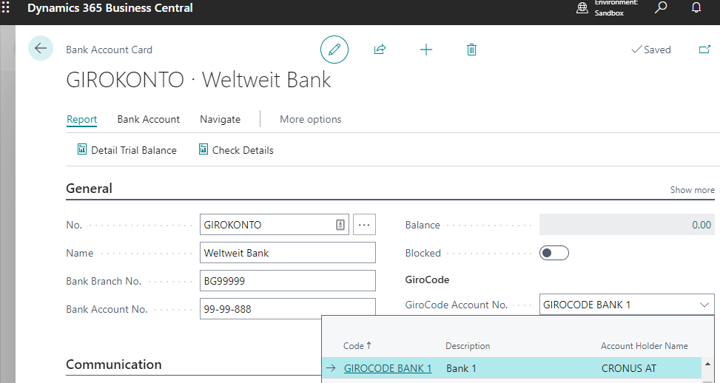The width and height of the screenshot is (720, 383).
Task: Click the Bank Branch No. input field
Action: point(287,281)
